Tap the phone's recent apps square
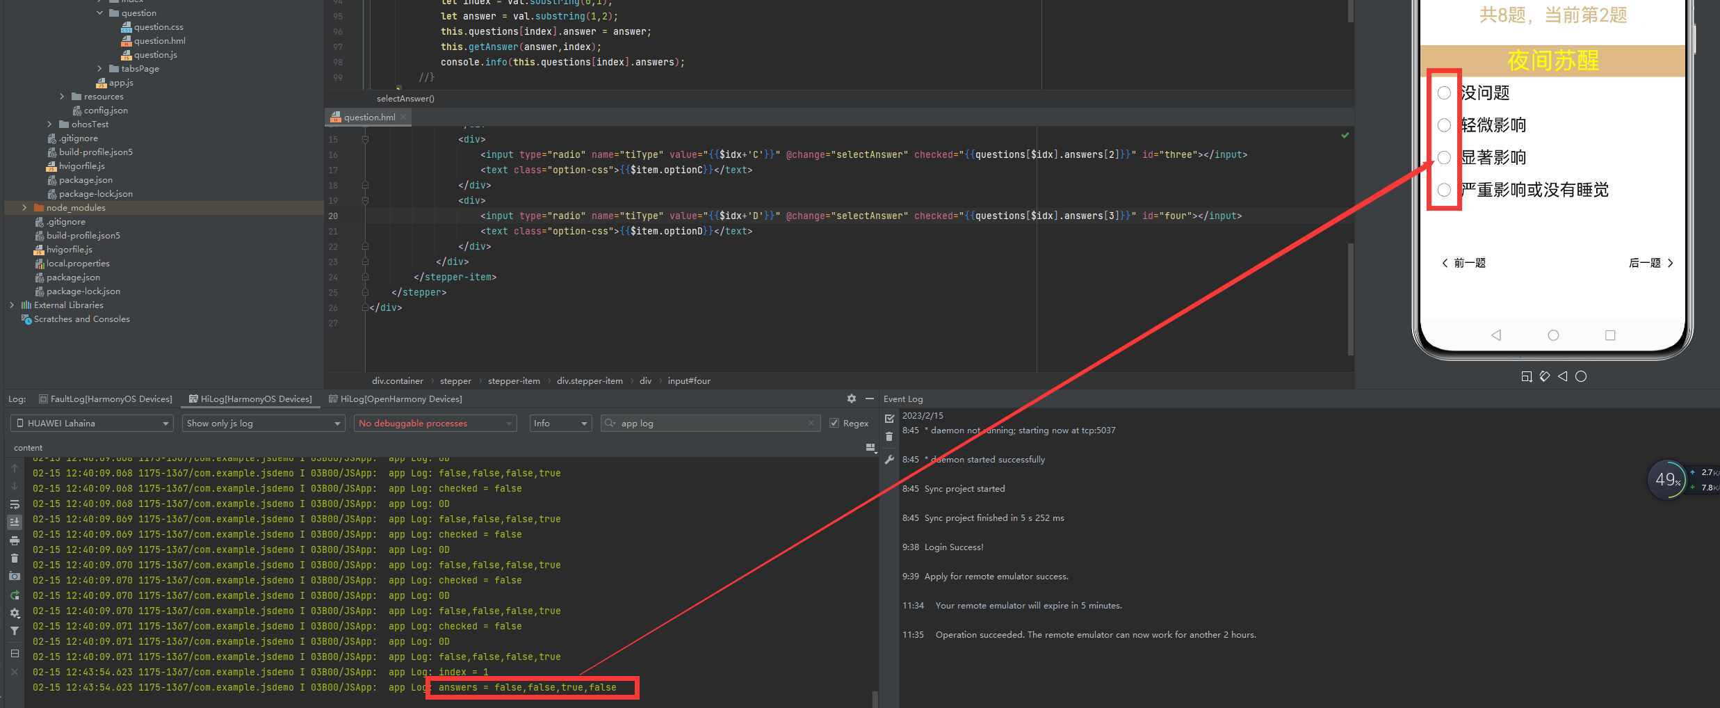The height and width of the screenshot is (708, 1720). tap(1610, 335)
